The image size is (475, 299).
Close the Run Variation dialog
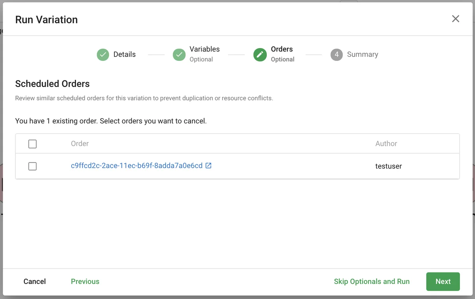456,19
